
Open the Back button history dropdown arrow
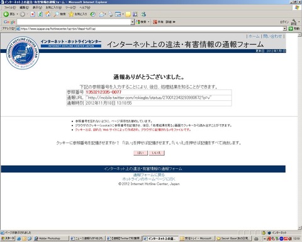pos(17,14)
